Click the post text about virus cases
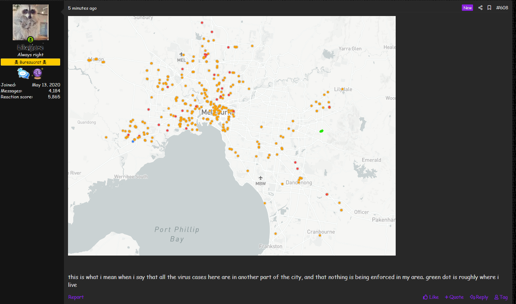516x304 pixels. click(x=284, y=281)
